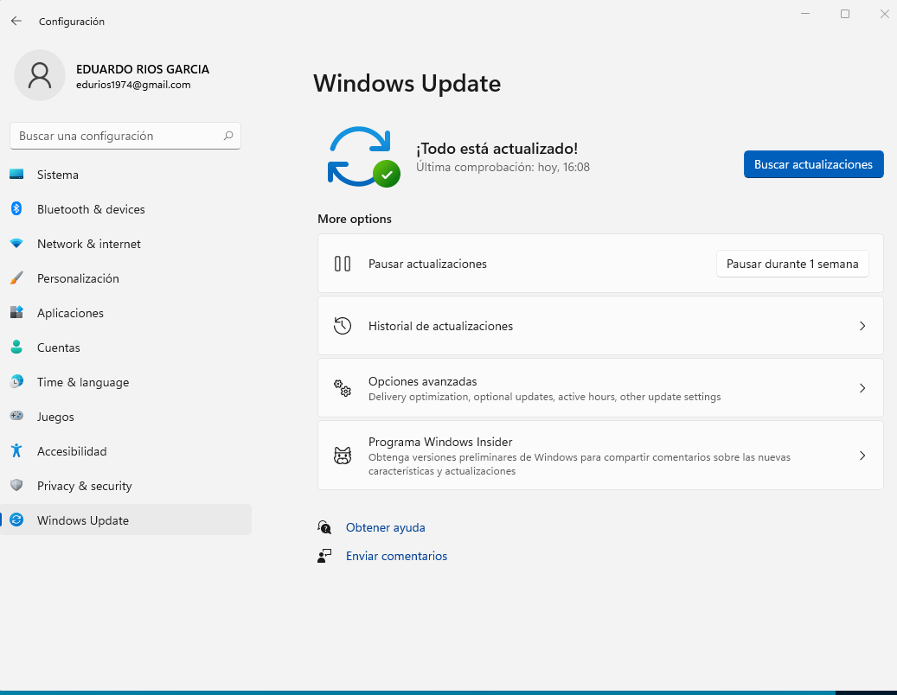Open the Sistema settings section
Viewport: 897px width, 695px height.
[58, 175]
